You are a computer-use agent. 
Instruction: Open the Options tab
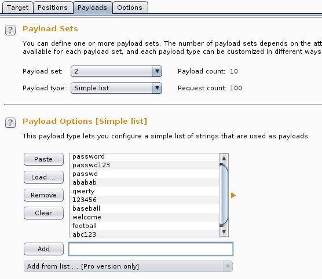(x=130, y=8)
